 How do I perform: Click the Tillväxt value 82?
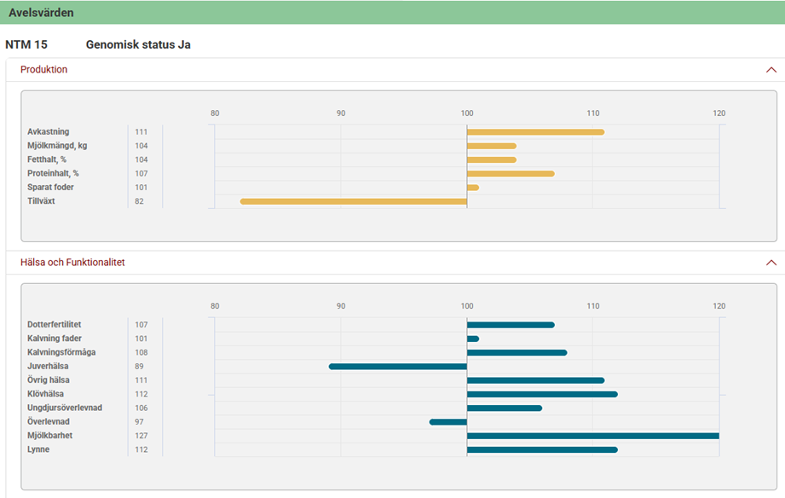pos(140,201)
